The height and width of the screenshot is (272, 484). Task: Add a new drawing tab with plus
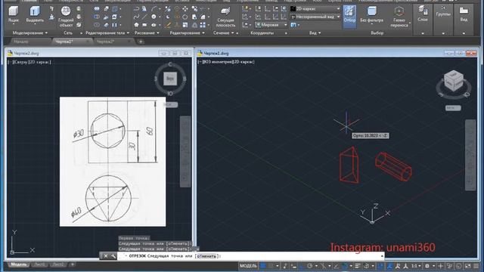141,42
